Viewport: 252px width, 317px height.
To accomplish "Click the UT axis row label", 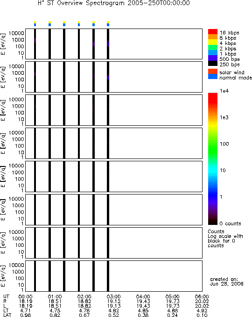I will click(6, 296).
